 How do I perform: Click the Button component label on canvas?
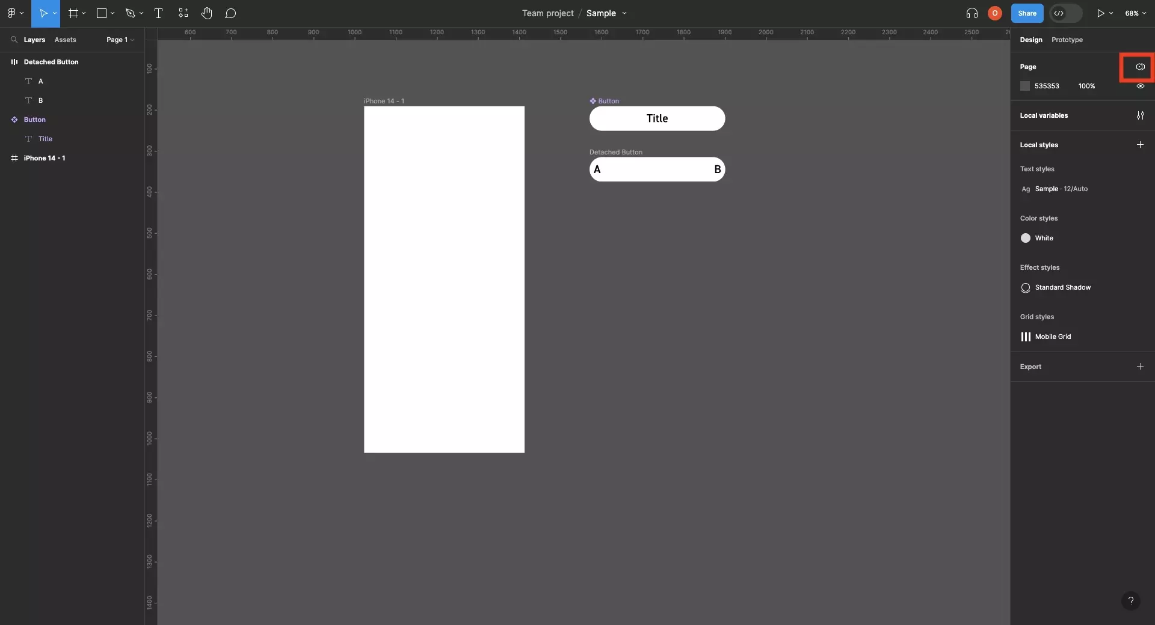click(x=605, y=101)
